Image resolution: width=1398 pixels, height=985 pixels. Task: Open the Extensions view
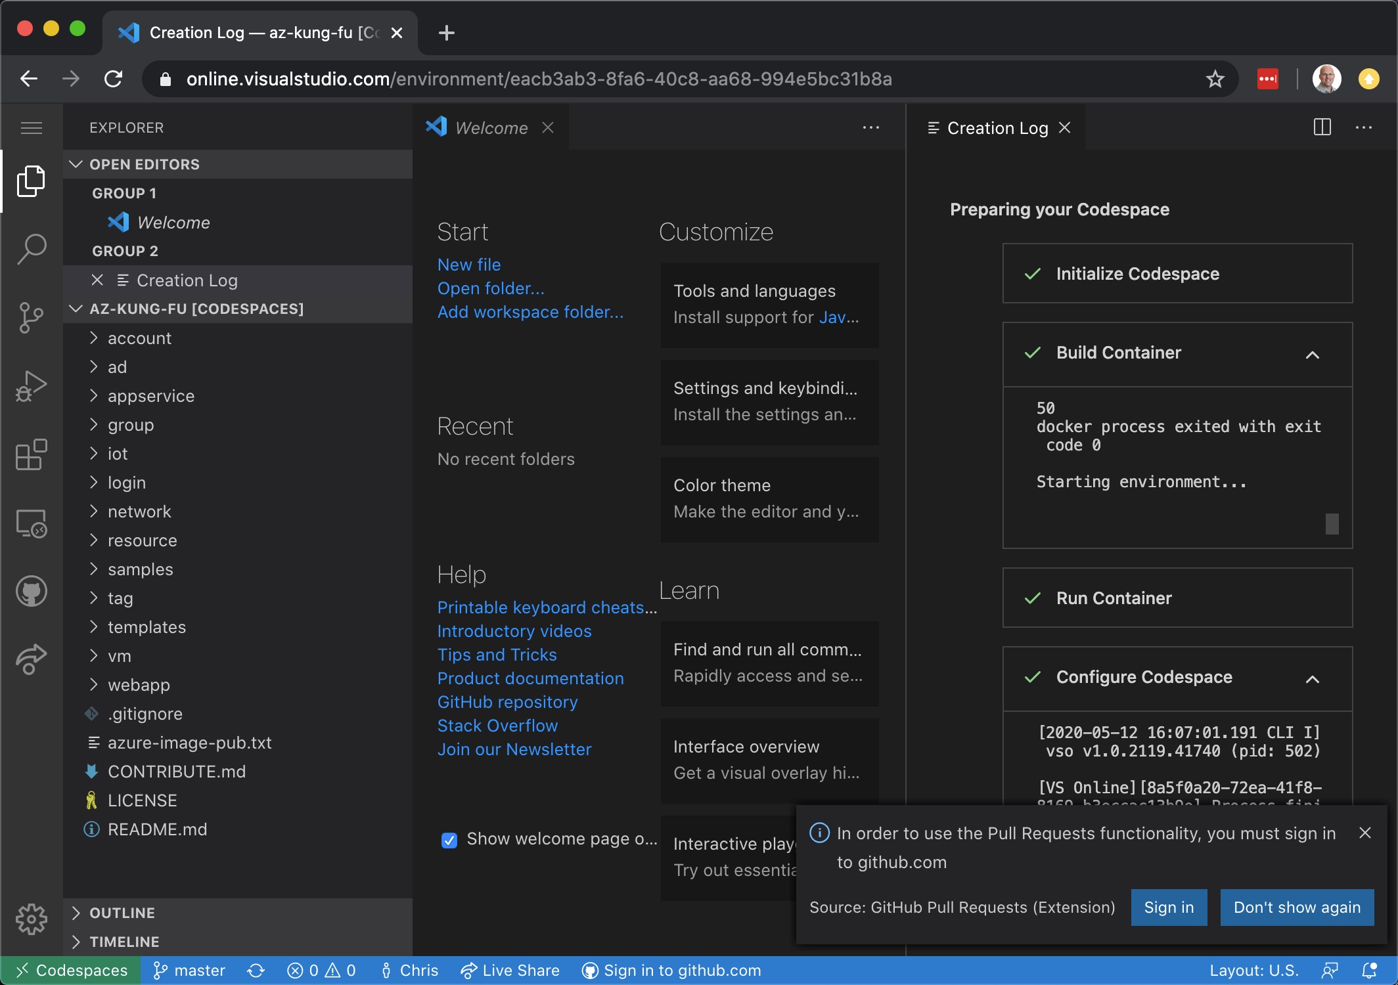point(31,455)
